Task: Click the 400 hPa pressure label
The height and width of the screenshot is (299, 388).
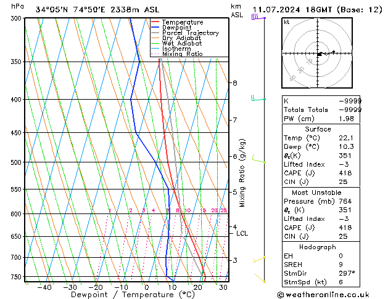Action: pos(17,100)
